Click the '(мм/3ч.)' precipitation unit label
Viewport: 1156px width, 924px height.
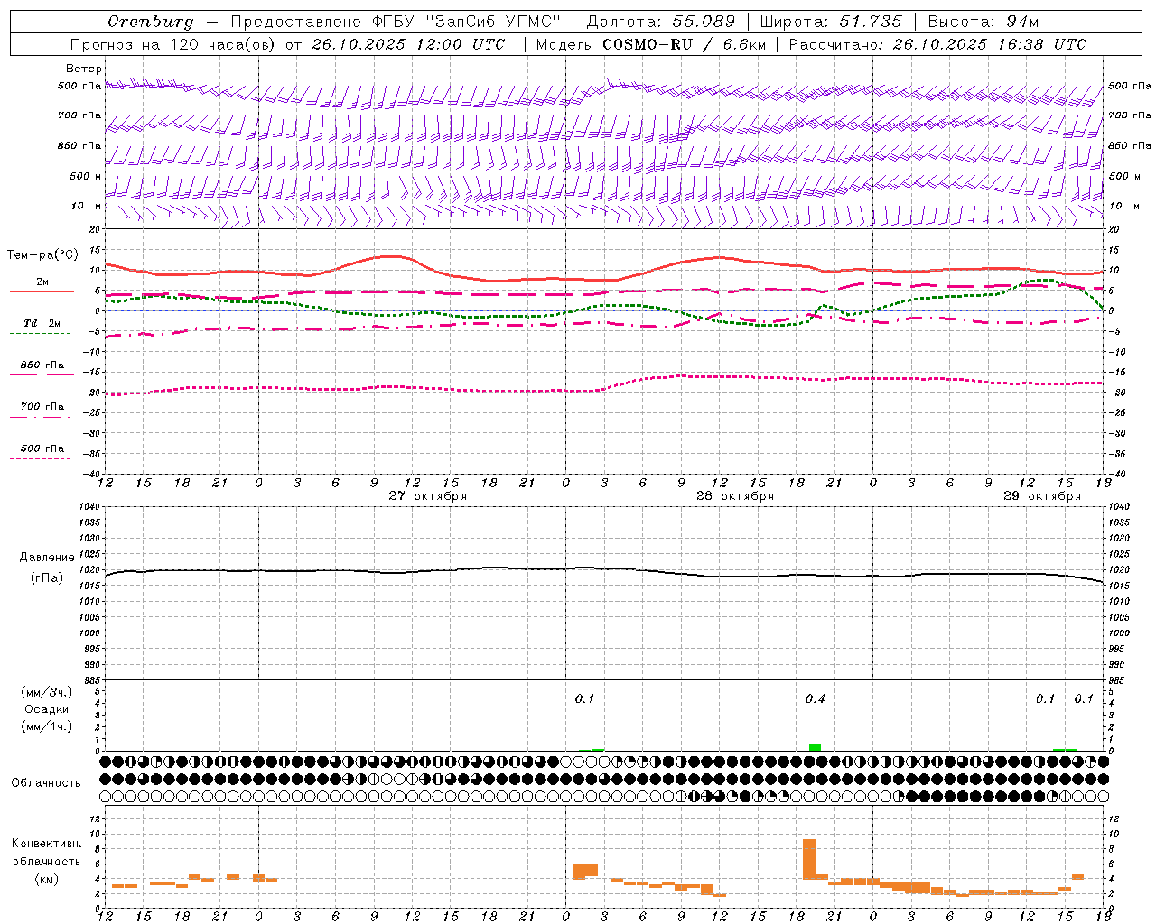(47, 692)
